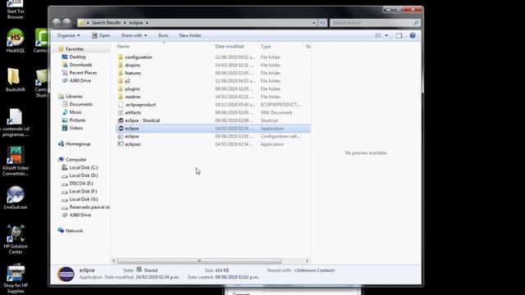Select Local Disk (D:)
Image resolution: width=525 pixels, height=295 pixels.
pos(84,175)
